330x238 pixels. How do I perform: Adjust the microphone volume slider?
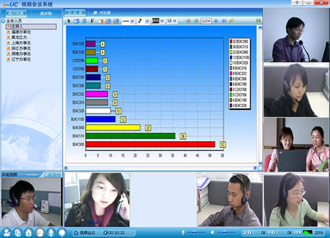click(193, 232)
